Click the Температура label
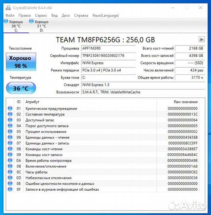The width and height of the screenshot is (211, 215). [x=20, y=78]
